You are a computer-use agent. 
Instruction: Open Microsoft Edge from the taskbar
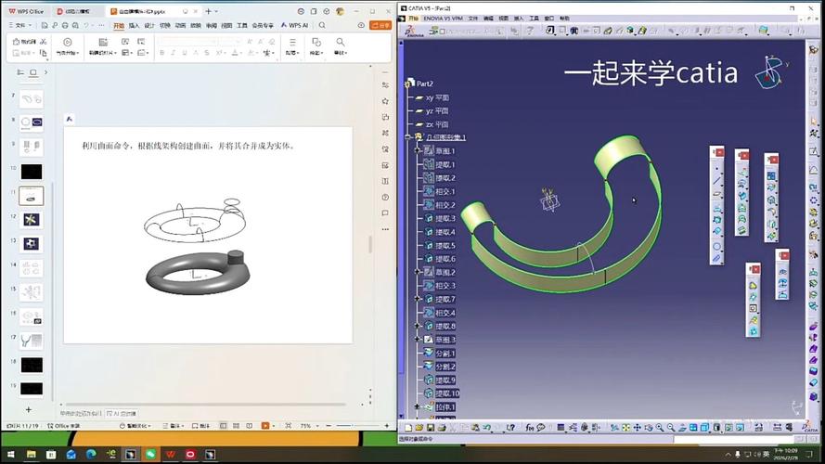click(91, 454)
